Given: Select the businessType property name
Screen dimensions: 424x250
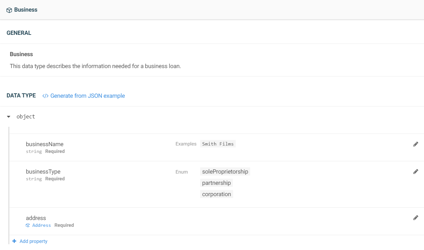Looking at the screenshot, I should pos(43,172).
